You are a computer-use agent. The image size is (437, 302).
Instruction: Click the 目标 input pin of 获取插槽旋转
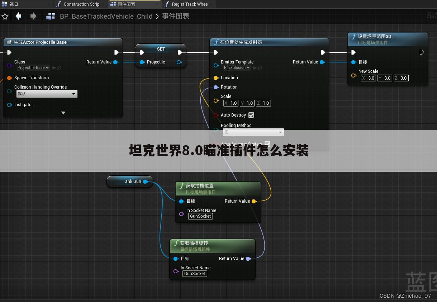pos(176,259)
